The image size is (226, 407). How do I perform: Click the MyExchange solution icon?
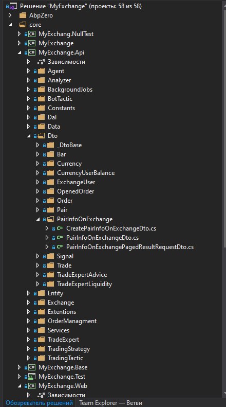pyautogui.click(x=13, y=6)
